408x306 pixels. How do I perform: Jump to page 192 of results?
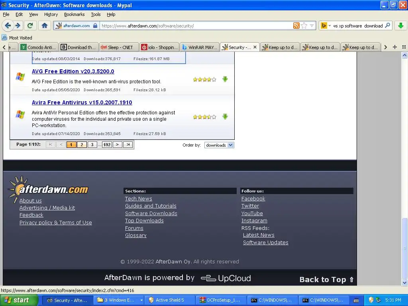tap(107, 145)
